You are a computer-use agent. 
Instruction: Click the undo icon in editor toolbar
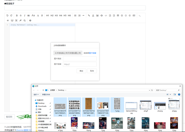pyautogui.click(x=7, y=16)
